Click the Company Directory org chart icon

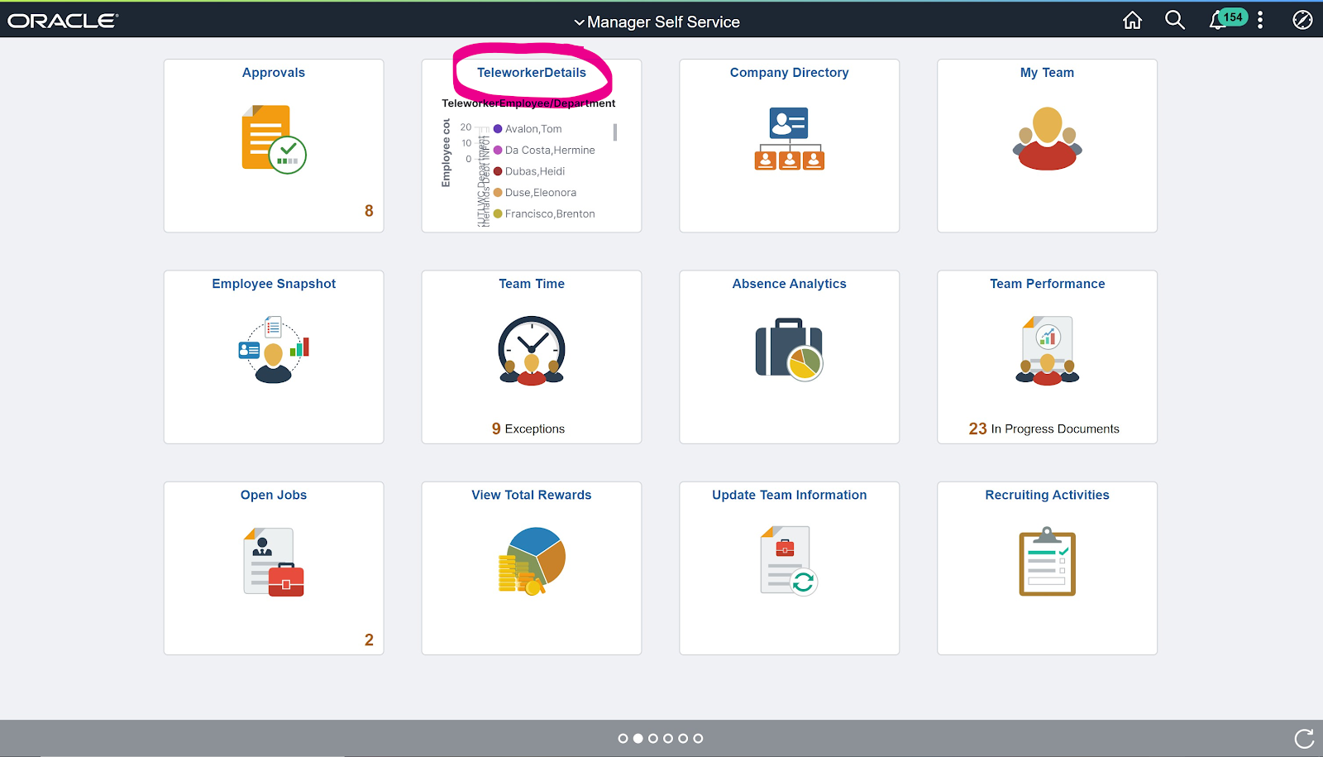pyautogui.click(x=790, y=139)
